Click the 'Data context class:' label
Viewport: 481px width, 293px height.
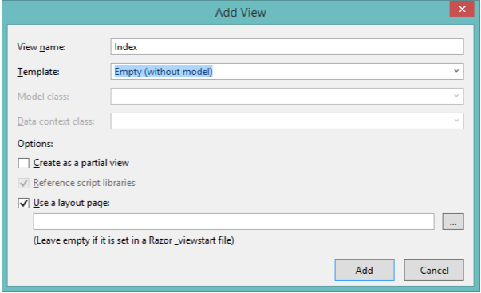[x=56, y=121]
